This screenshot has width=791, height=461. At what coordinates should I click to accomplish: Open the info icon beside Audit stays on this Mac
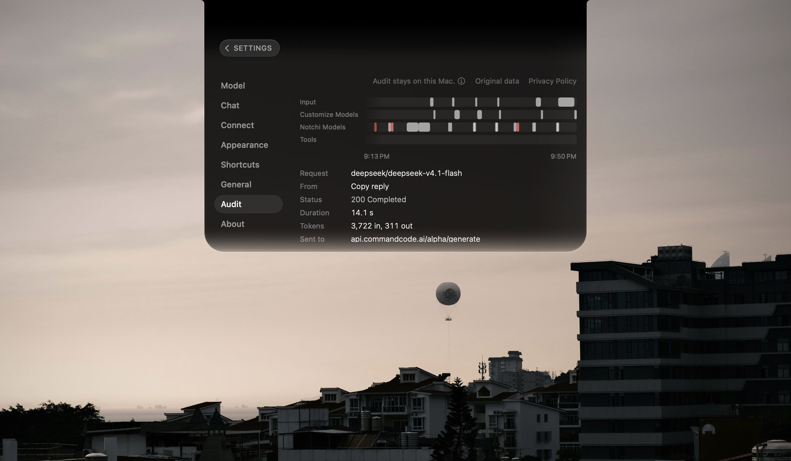tap(461, 81)
